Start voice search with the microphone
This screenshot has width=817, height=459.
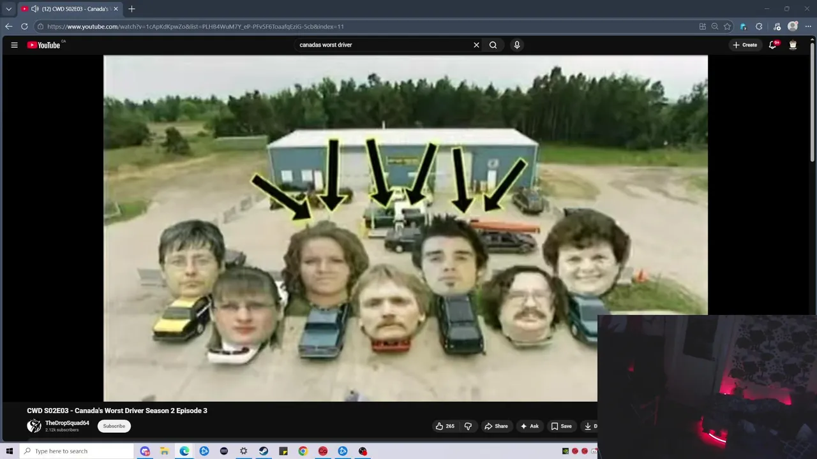click(x=517, y=45)
